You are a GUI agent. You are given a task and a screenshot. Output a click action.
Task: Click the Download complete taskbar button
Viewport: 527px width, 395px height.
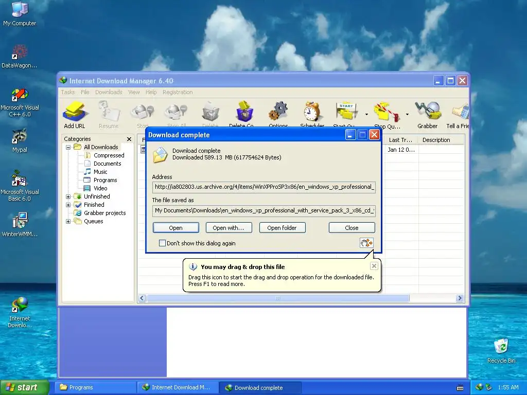coord(260,388)
